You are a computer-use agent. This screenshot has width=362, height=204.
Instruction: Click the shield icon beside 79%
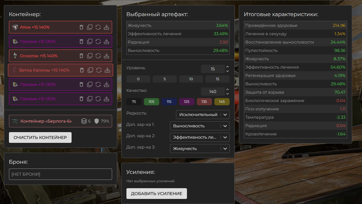coord(96,121)
